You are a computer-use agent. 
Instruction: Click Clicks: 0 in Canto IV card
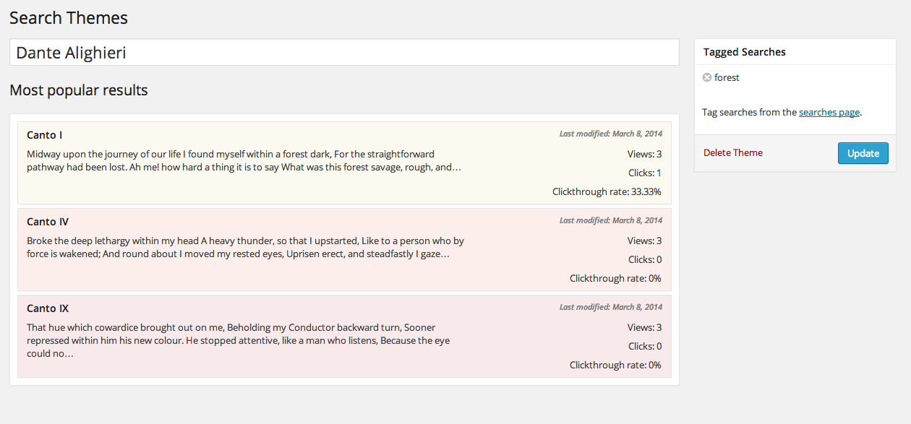click(645, 259)
